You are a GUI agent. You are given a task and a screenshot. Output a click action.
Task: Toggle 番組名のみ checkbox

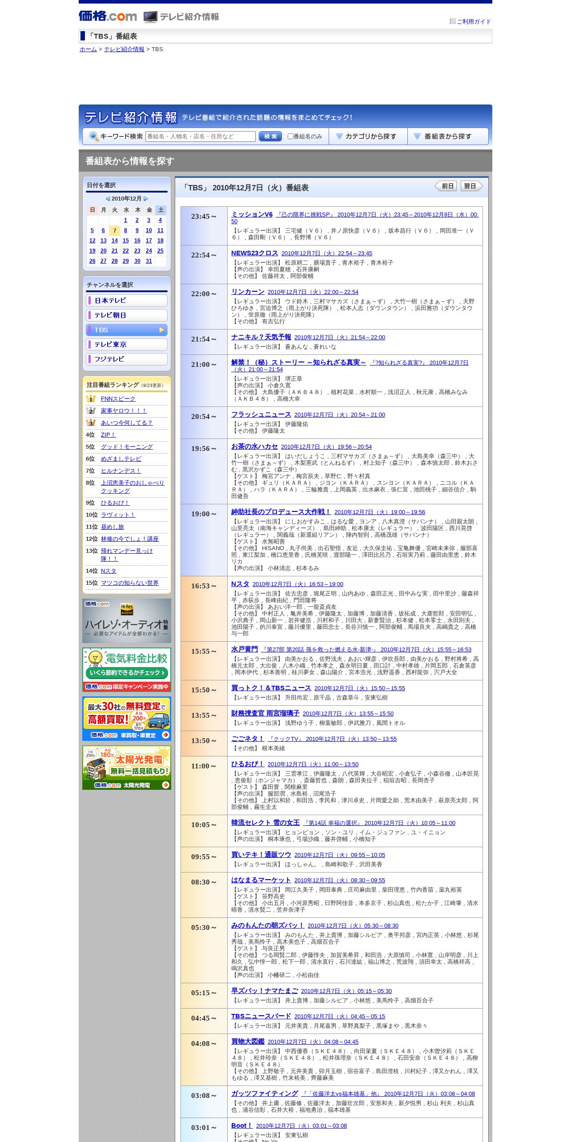[290, 137]
